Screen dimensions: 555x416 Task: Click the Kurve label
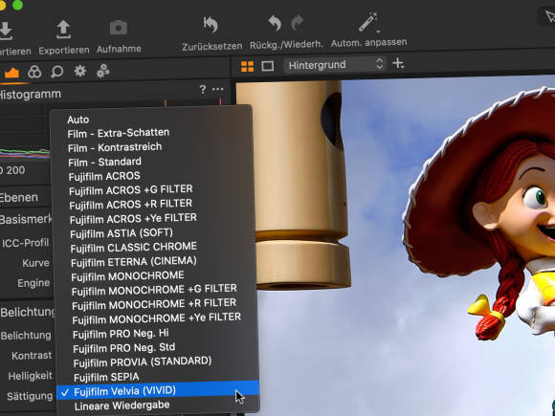point(35,263)
